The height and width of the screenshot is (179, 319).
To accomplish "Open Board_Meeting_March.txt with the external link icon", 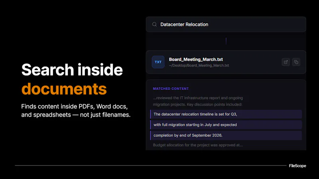I will (x=286, y=62).
